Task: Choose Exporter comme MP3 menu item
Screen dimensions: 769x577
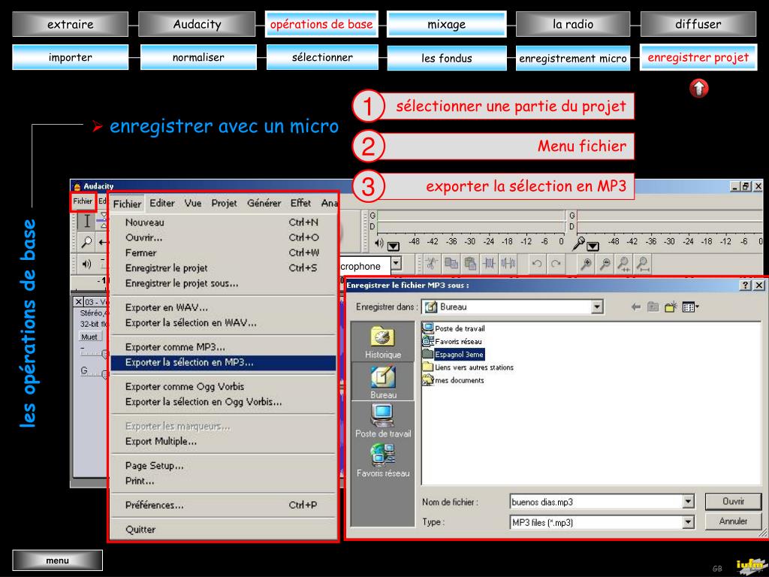Action: pyautogui.click(x=223, y=347)
